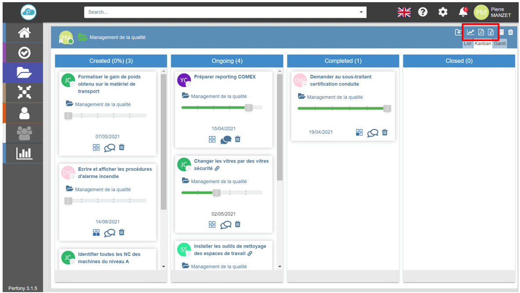Click the trend chart icon in project header
520x293 pixels.
(x=470, y=32)
